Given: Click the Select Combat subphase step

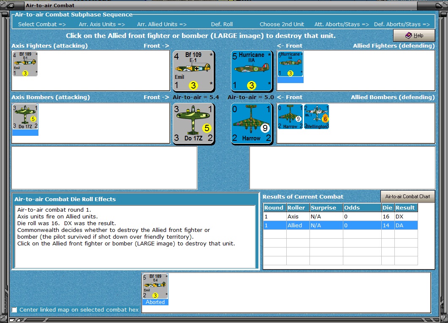Looking at the screenshot, I should pyautogui.click(x=42, y=24).
